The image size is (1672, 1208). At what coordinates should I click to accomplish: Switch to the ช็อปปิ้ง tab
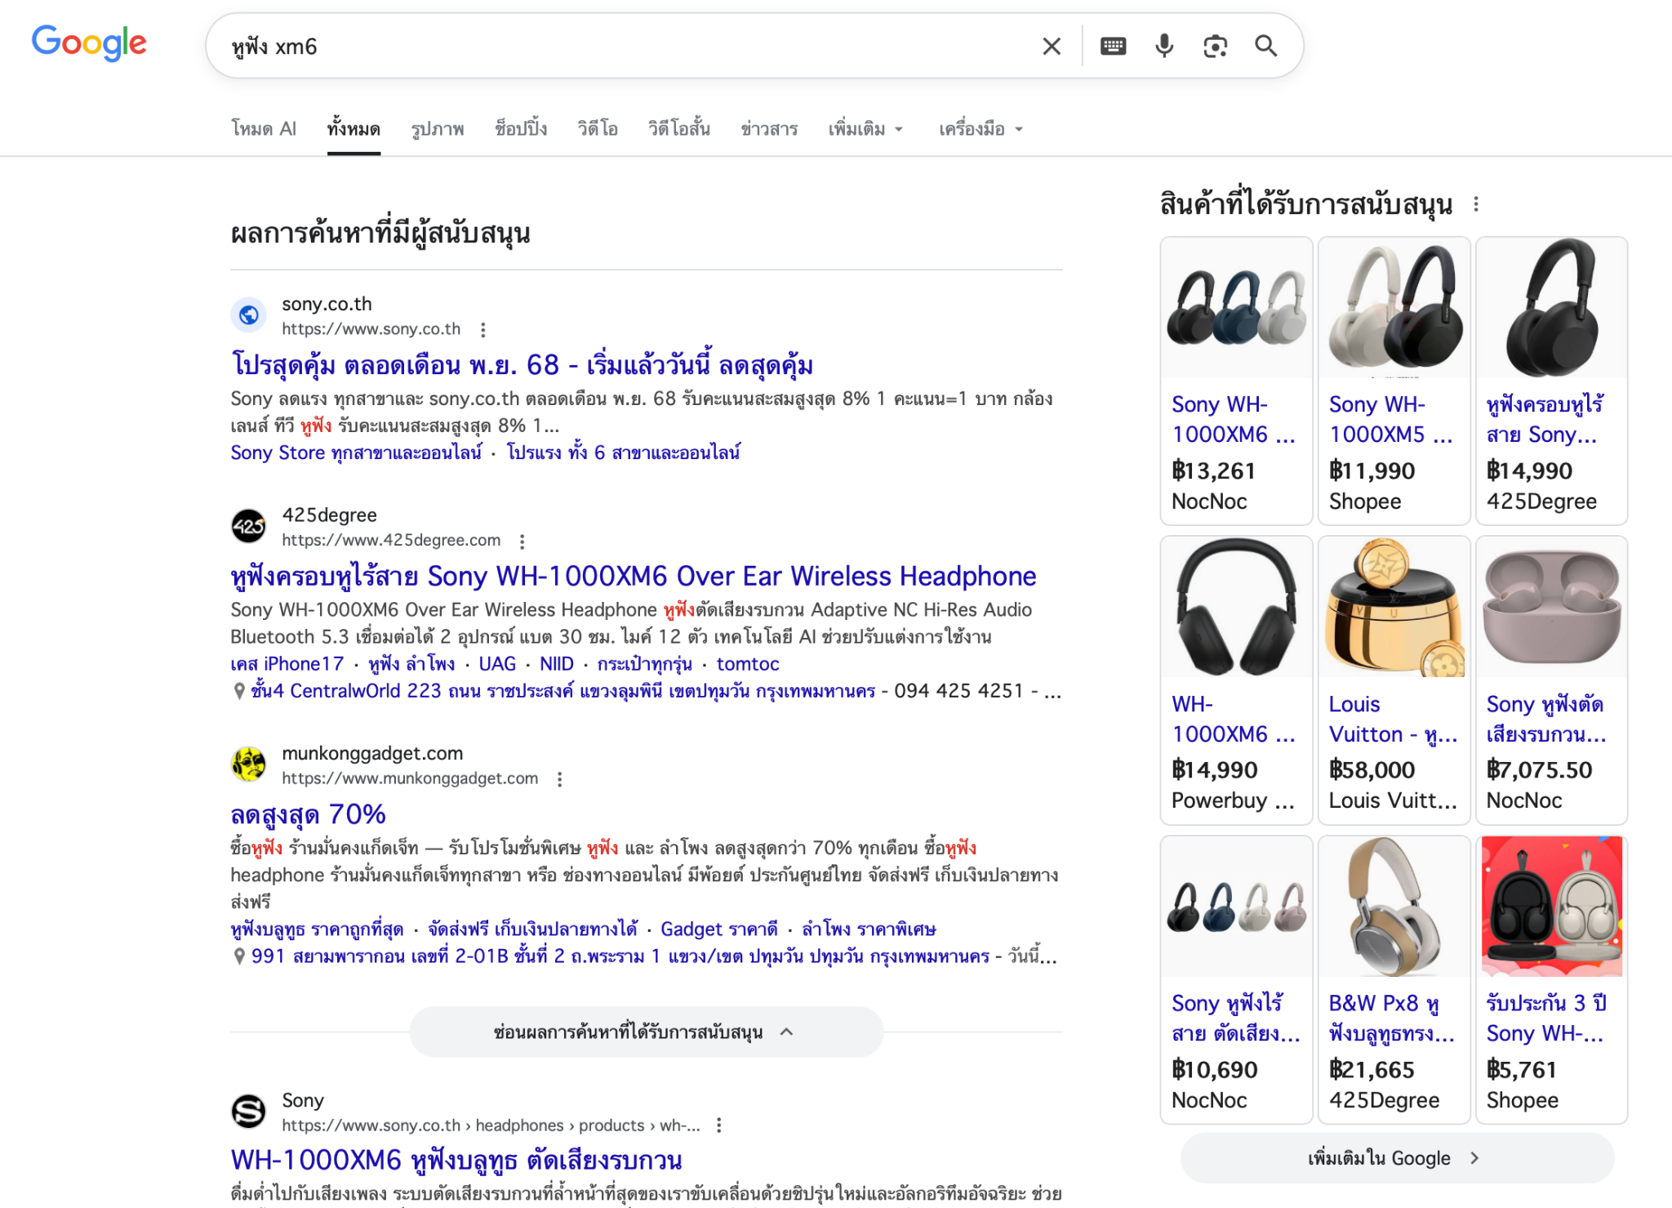click(x=521, y=129)
